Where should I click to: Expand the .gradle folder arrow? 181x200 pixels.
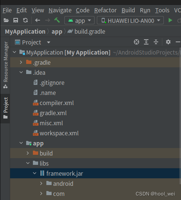point(21,62)
